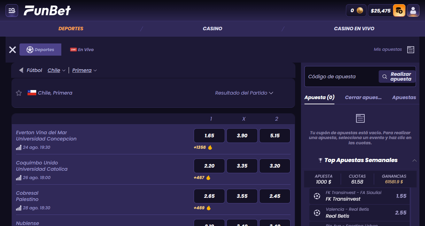
Task: Click the deposit coins button
Action: coord(399,10)
